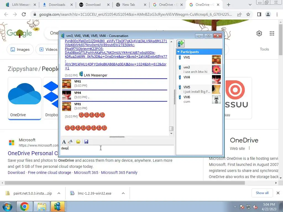The image size is (283, 212).
Task: Open Free online cloud storage sitelink
Action: tap(49, 173)
